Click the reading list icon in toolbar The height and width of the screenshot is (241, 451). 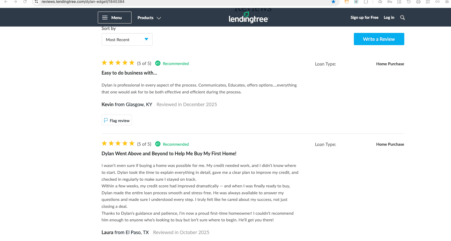click(x=399, y=2)
